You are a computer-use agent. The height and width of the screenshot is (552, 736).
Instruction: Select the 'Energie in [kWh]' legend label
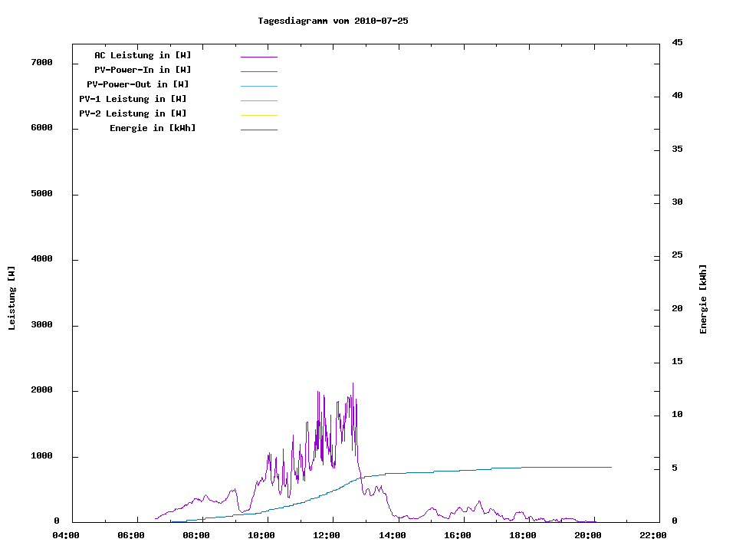coord(153,128)
